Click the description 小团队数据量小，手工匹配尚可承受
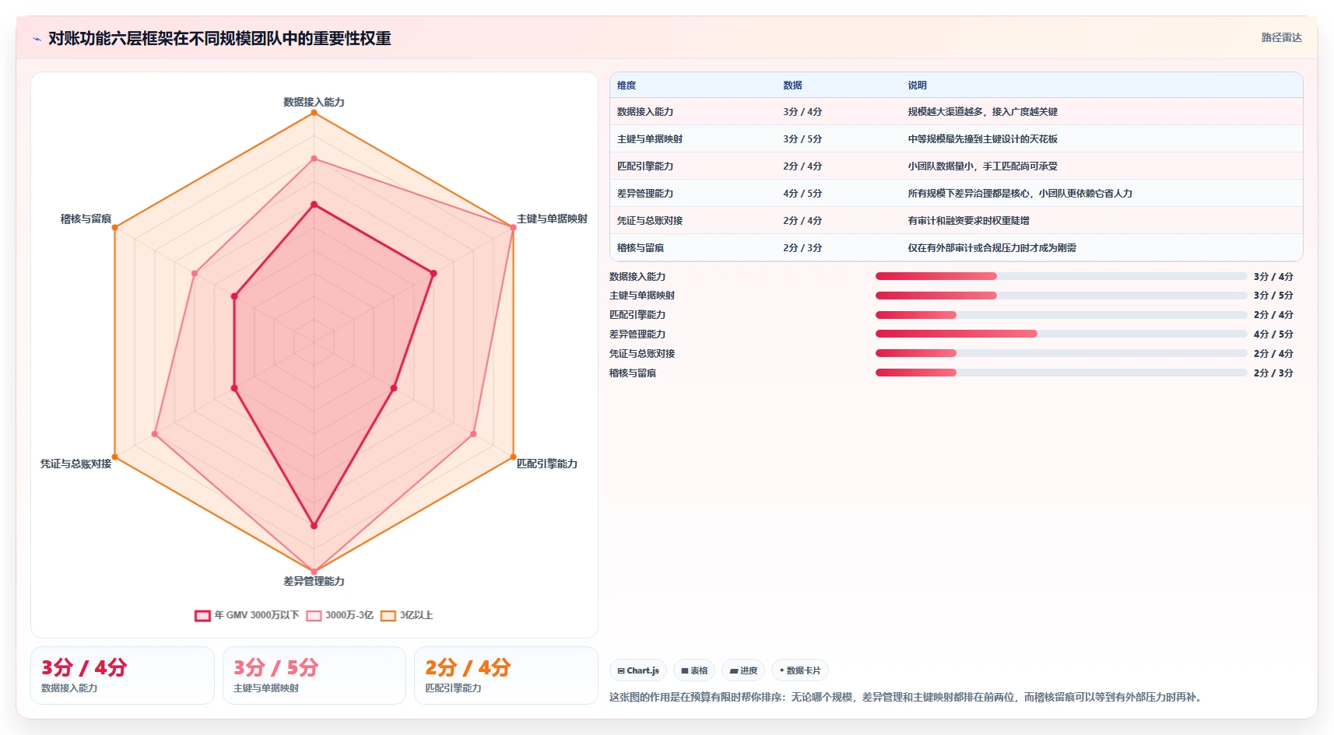The width and height of the screenshot is (1334, 735). [982, 166]
